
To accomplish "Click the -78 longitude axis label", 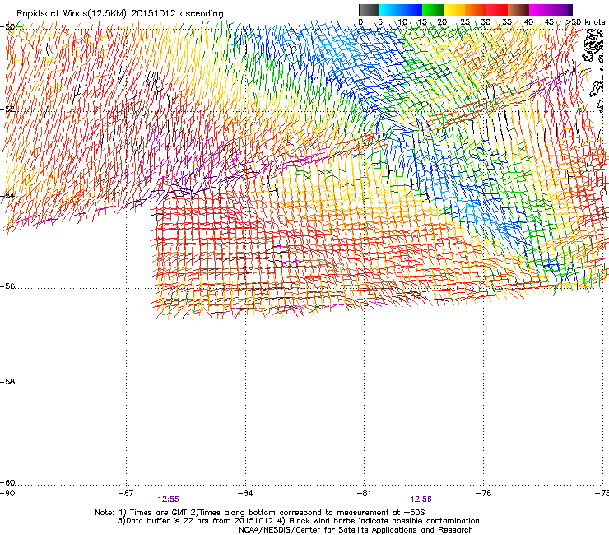I will 484,493.
